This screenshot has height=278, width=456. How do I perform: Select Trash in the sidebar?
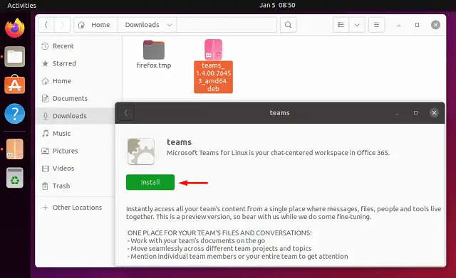[x=75, y=186]
